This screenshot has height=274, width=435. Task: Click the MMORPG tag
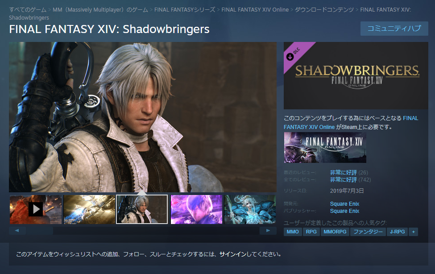335,232
